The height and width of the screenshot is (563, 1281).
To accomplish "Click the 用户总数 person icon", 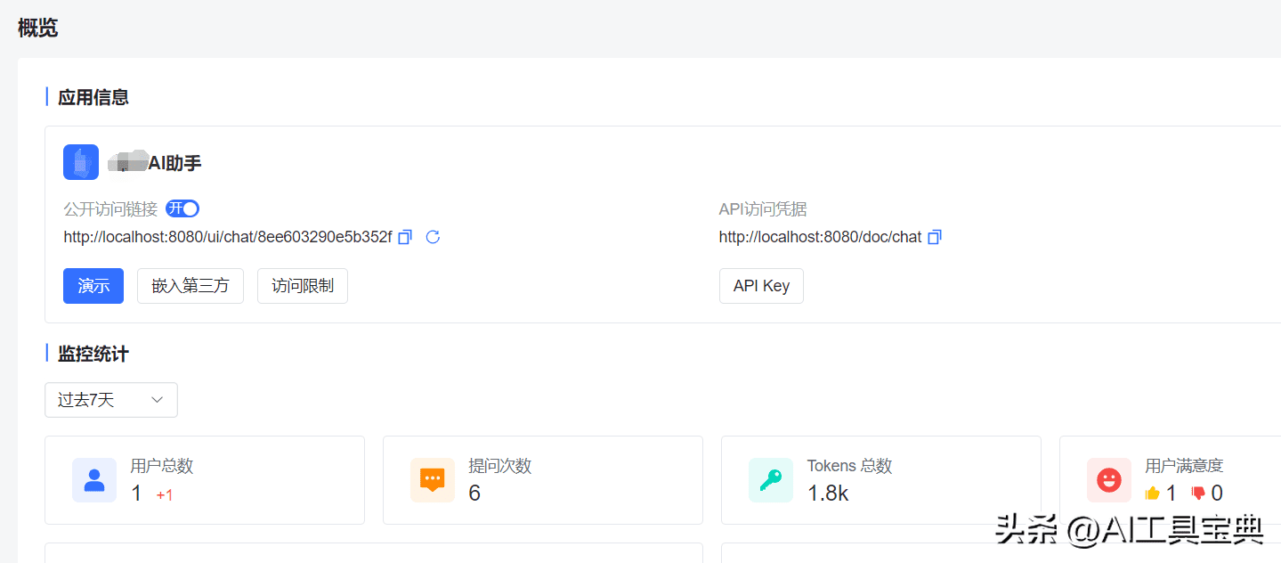I will (x=94, y=480).
